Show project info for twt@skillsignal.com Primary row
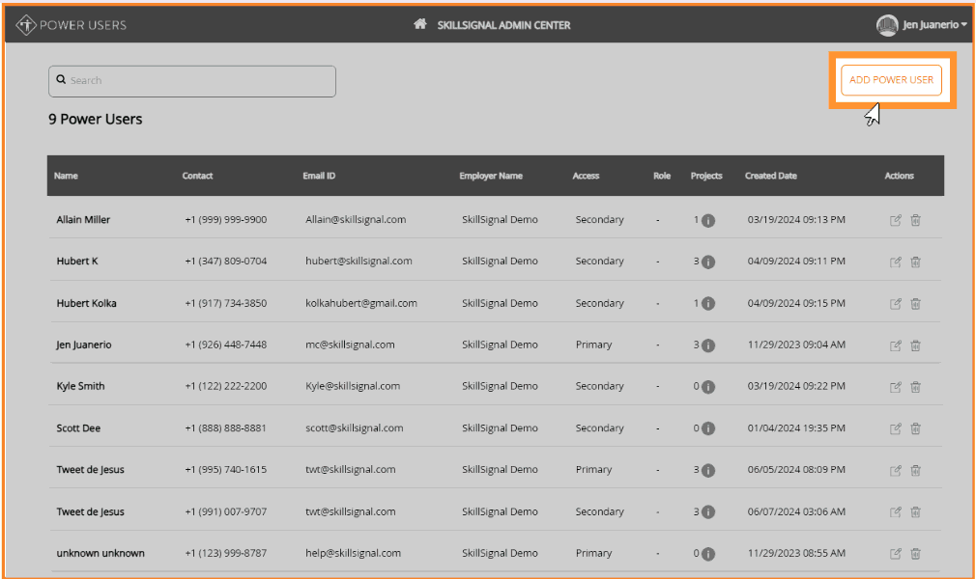This screenshot has width=976, height=579. pyautogui.click(x=707, y=470)
